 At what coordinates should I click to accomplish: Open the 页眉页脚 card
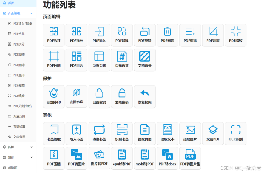point(99,60)
